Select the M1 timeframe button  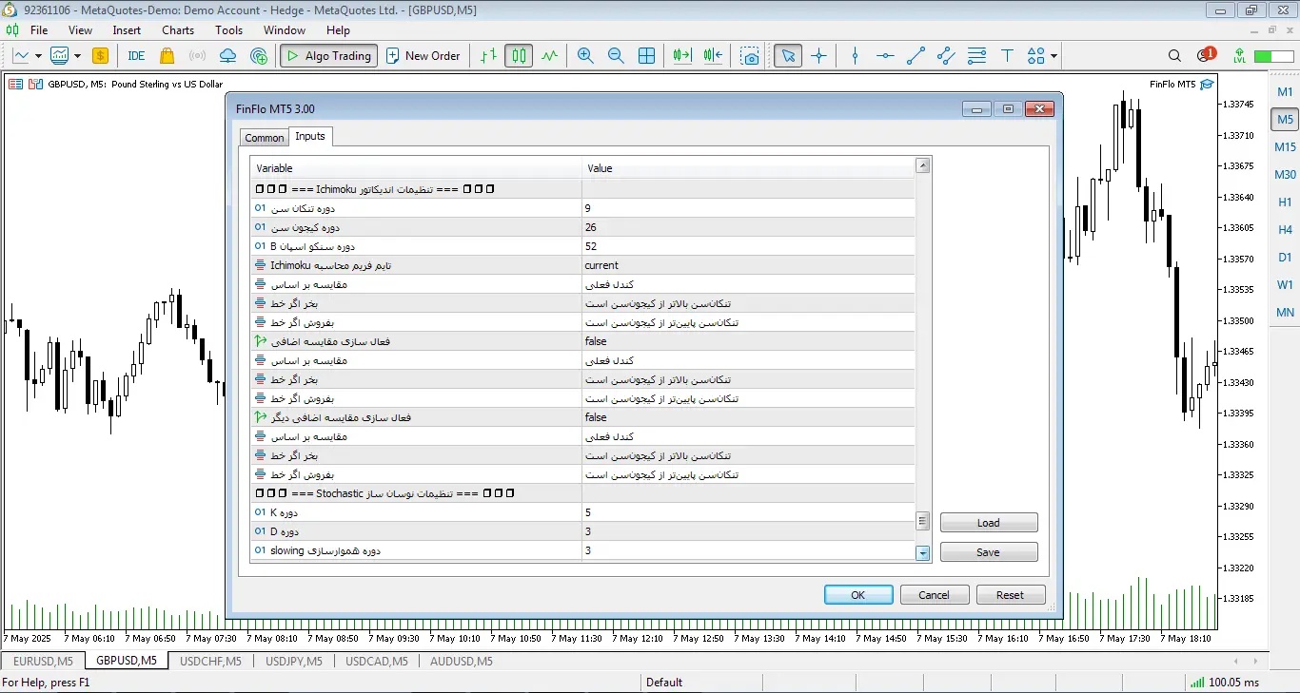pyautogui.click(x=1285, y=92)
